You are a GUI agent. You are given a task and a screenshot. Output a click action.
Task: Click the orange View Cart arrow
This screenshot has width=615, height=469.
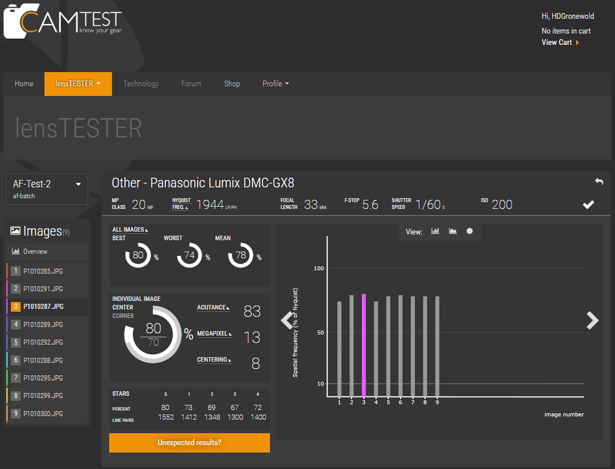click(577, 42)
